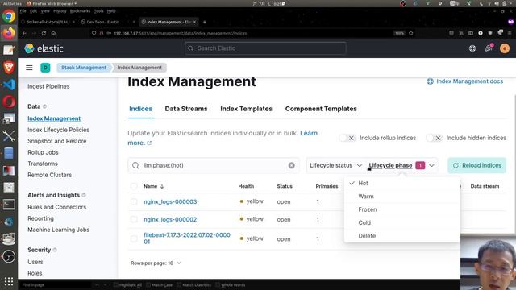Sort by Name column arrow
This screenshot has width=516, height=290.
(162, 186)
